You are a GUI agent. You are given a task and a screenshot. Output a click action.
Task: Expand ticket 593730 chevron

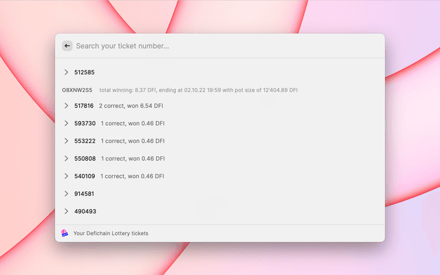66,123
